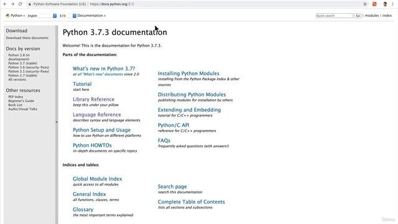Click the browser forward arrow
The height and width of the screenshot is (224, 398).
point(12,4)
